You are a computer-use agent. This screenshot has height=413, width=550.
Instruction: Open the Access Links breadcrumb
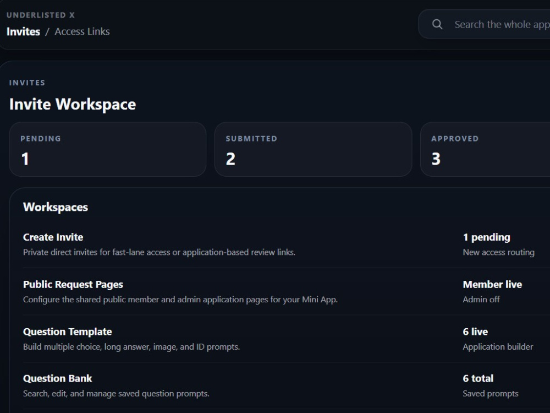(82, 31)
